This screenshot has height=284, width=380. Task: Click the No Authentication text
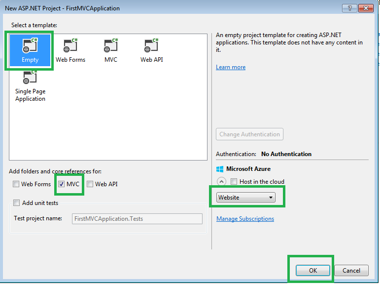pos(286,154)
